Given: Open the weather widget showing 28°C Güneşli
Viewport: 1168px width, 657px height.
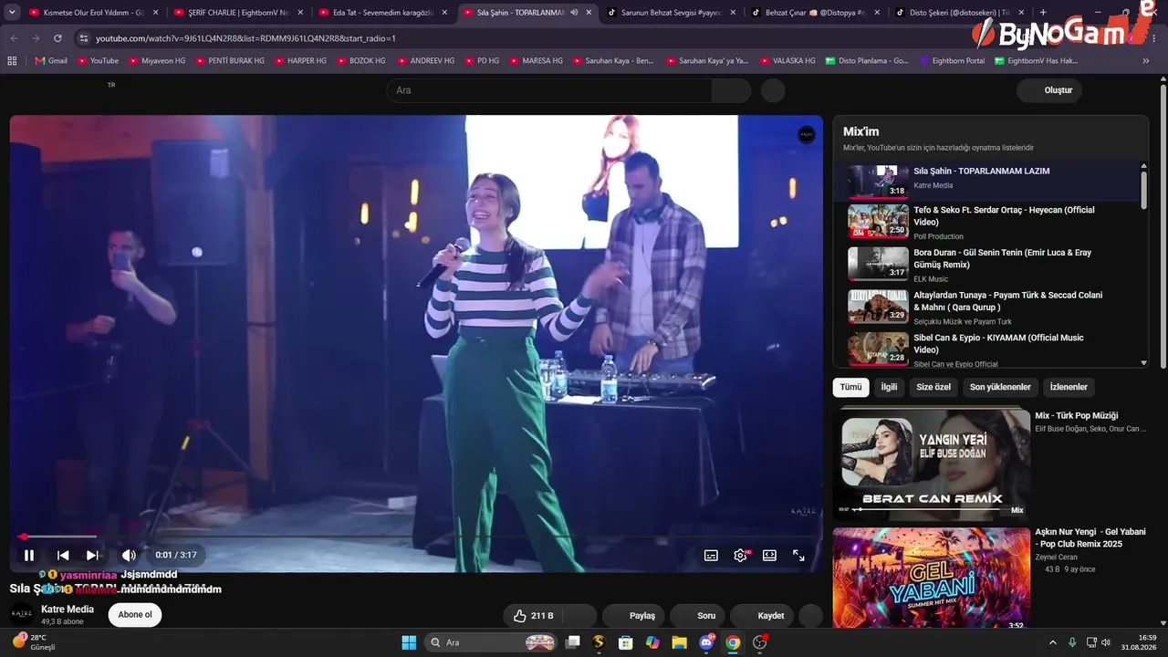Looking at the screenshot, I should pyautogui.click(x=34, y=642).
